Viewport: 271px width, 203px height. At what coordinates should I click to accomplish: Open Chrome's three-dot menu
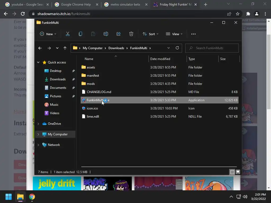tap(265, 14)
